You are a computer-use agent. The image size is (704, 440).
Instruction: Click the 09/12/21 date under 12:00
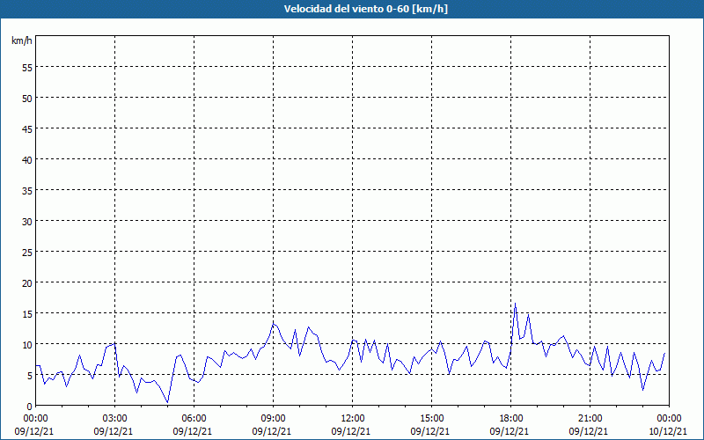351,431
